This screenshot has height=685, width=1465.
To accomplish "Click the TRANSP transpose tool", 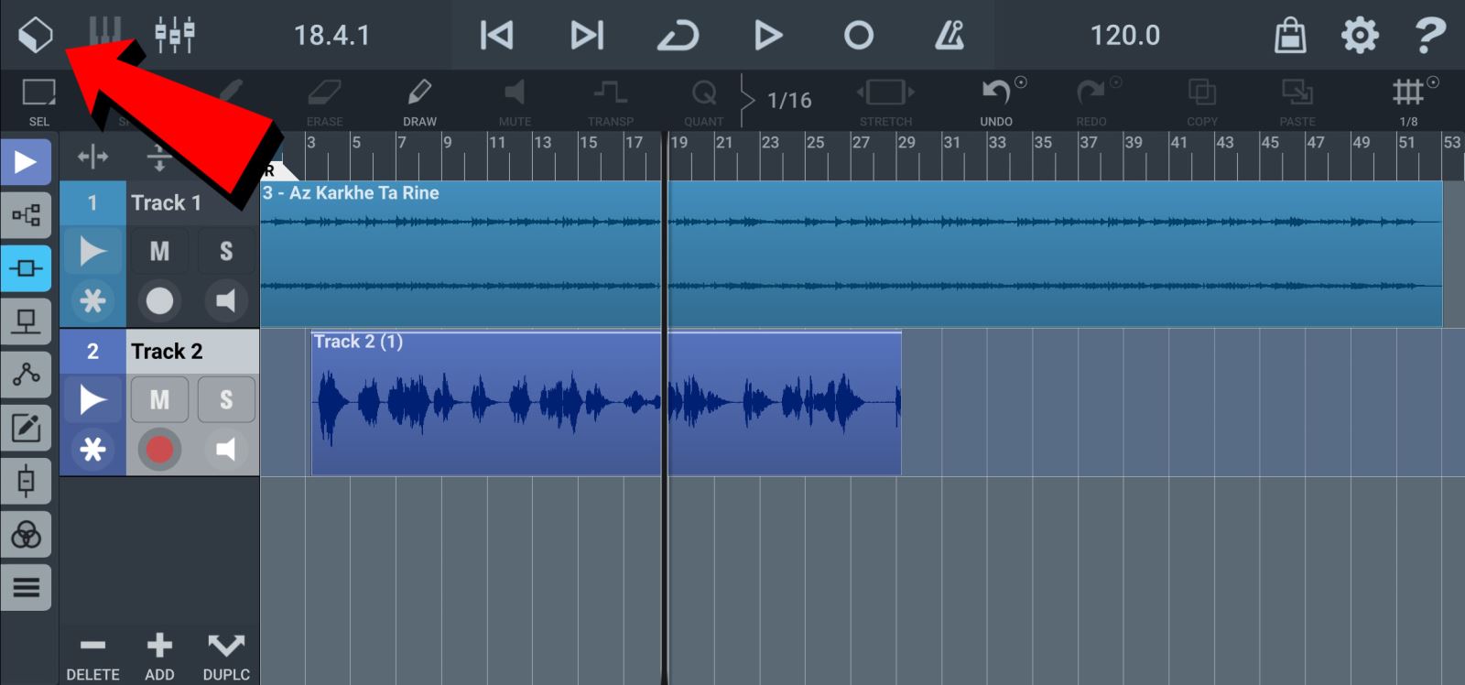I will coord(610,102).
